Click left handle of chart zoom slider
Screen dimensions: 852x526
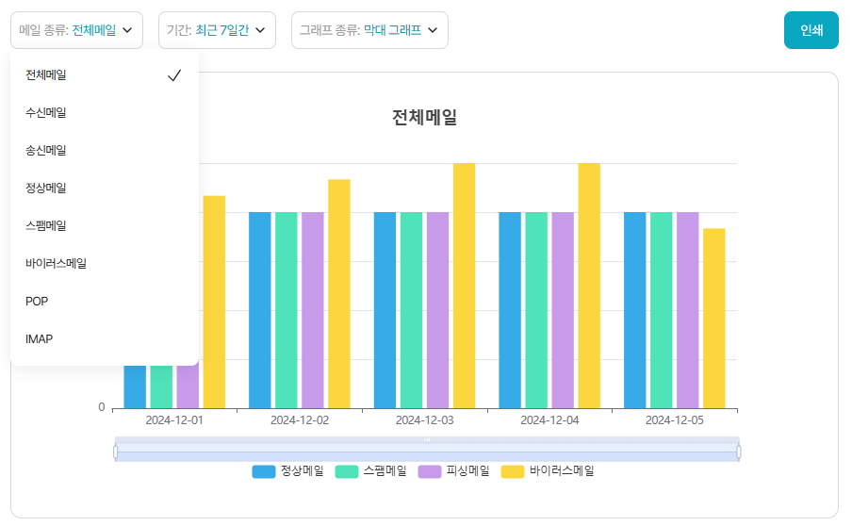point(115,452)
